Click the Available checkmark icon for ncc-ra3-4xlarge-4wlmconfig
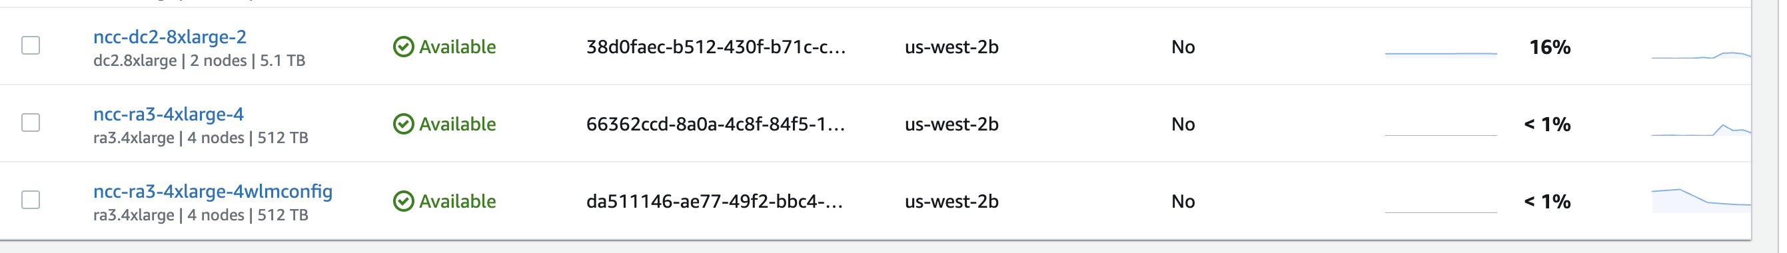This screenshot has width=1787, height=253. (x=403, y=201)
